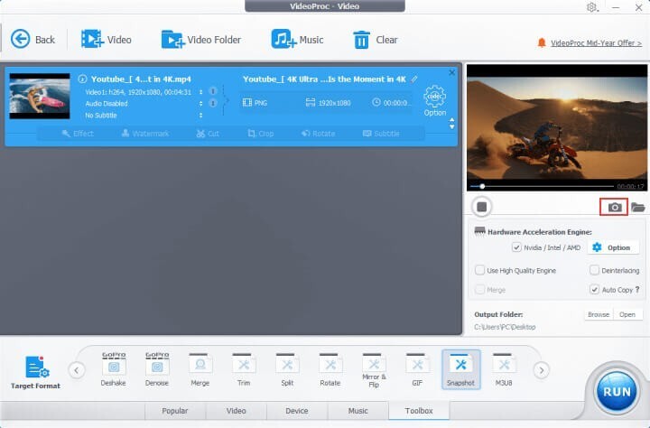
Task: Open the VideoProc Mid-Year Offer link
Action: click(x=596, y=42)
